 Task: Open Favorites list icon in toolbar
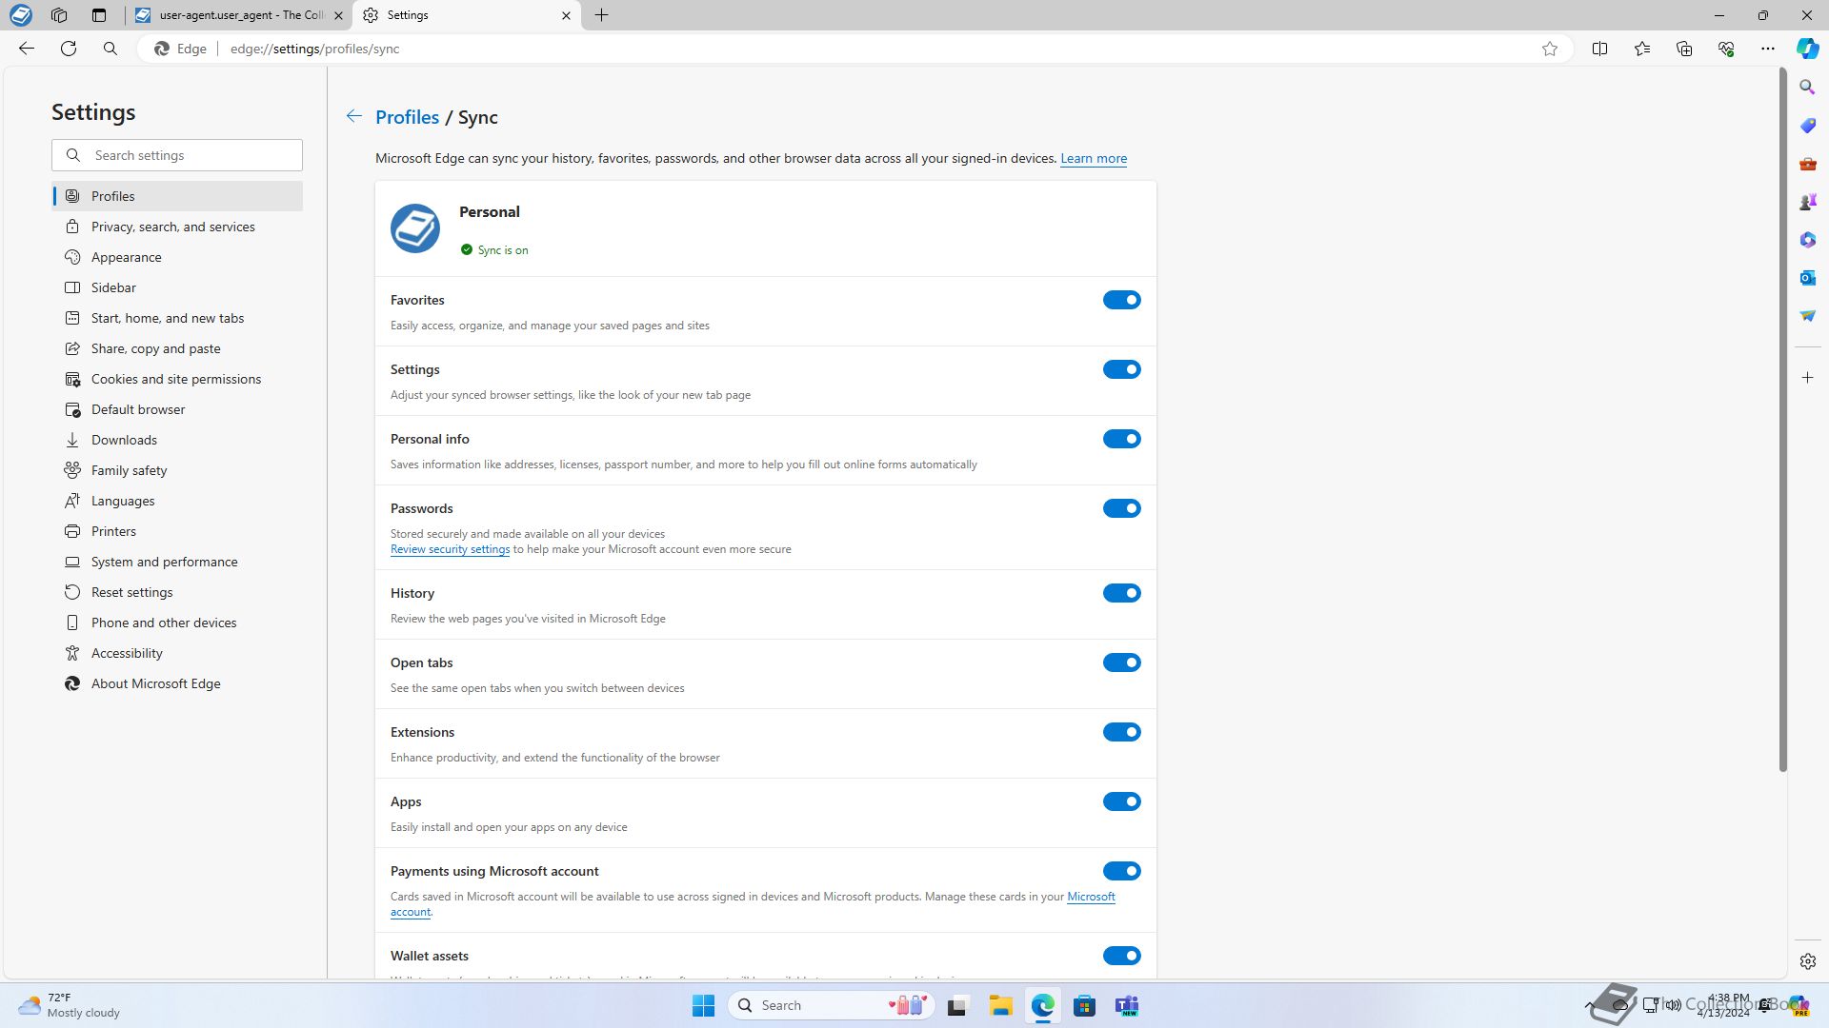(x=1642, y=49)
